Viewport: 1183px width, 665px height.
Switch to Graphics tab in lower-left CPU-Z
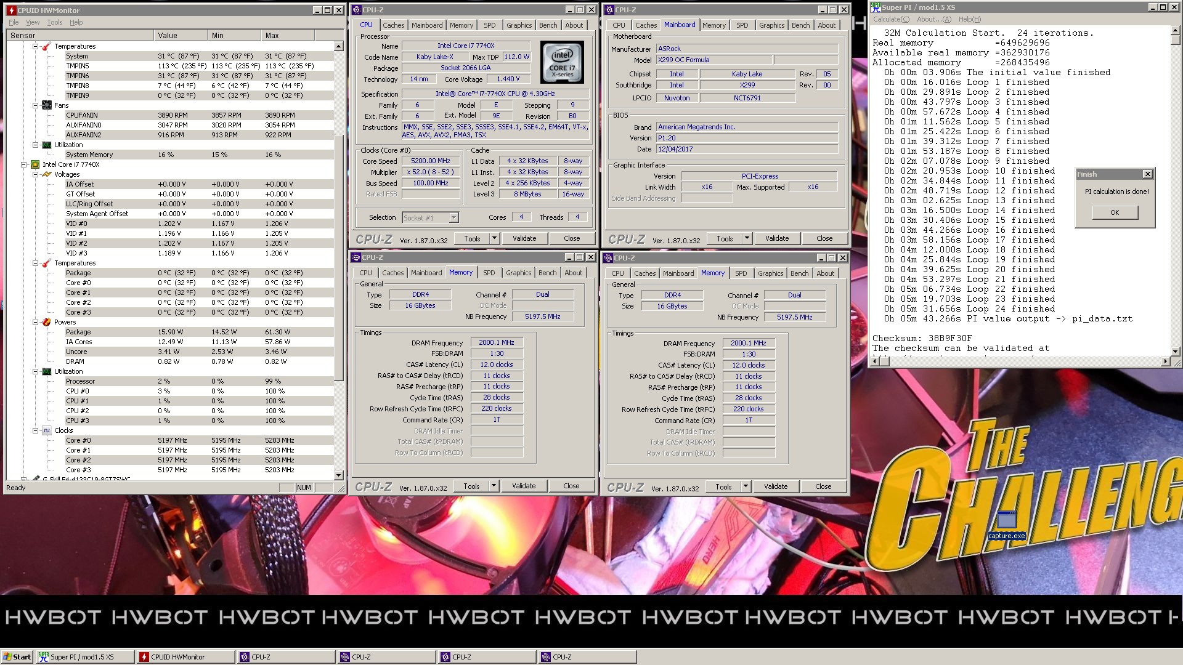click(518, 273)
